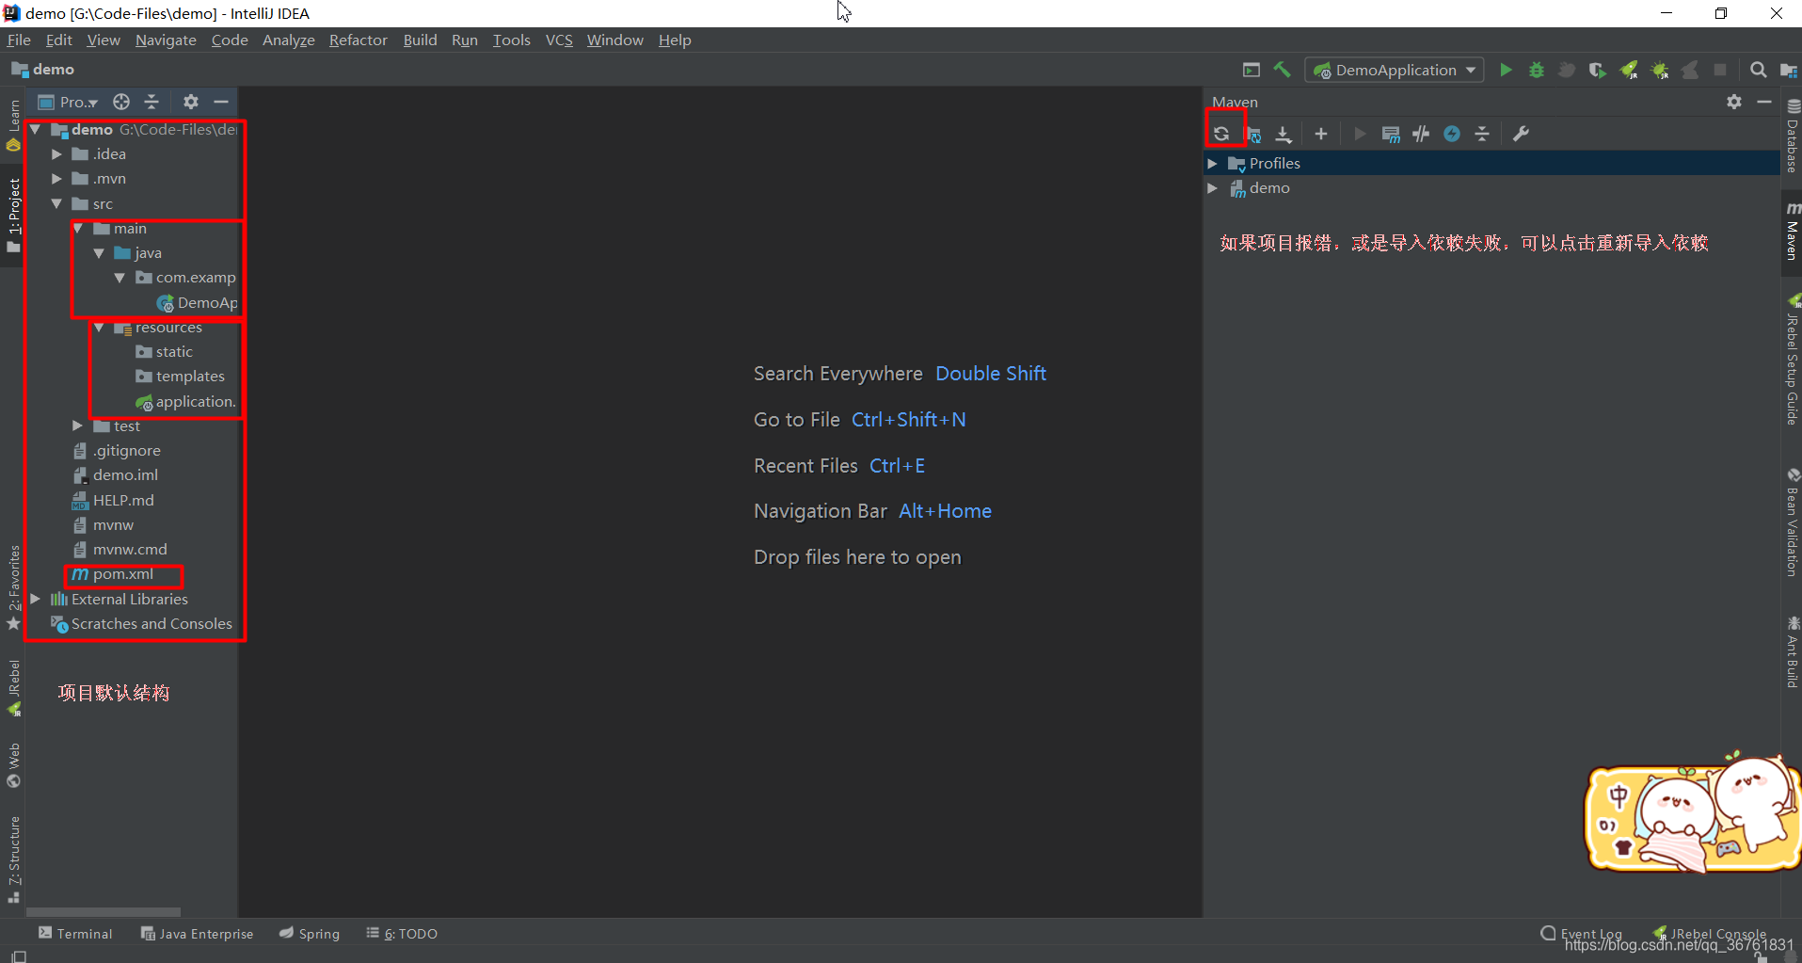This screenshot has height=963, width=1802.
Task: Open the Java Enterprise tool window
Action: pos(197,934)
